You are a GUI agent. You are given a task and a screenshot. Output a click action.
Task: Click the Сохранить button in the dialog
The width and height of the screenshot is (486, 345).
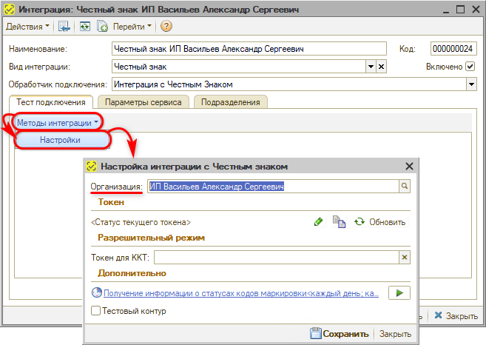click(x=339, y=334)
